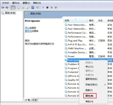Screen dimensions: 113x105
Task: Click gear icon of Performance Co... row
Action: [66, 33]
